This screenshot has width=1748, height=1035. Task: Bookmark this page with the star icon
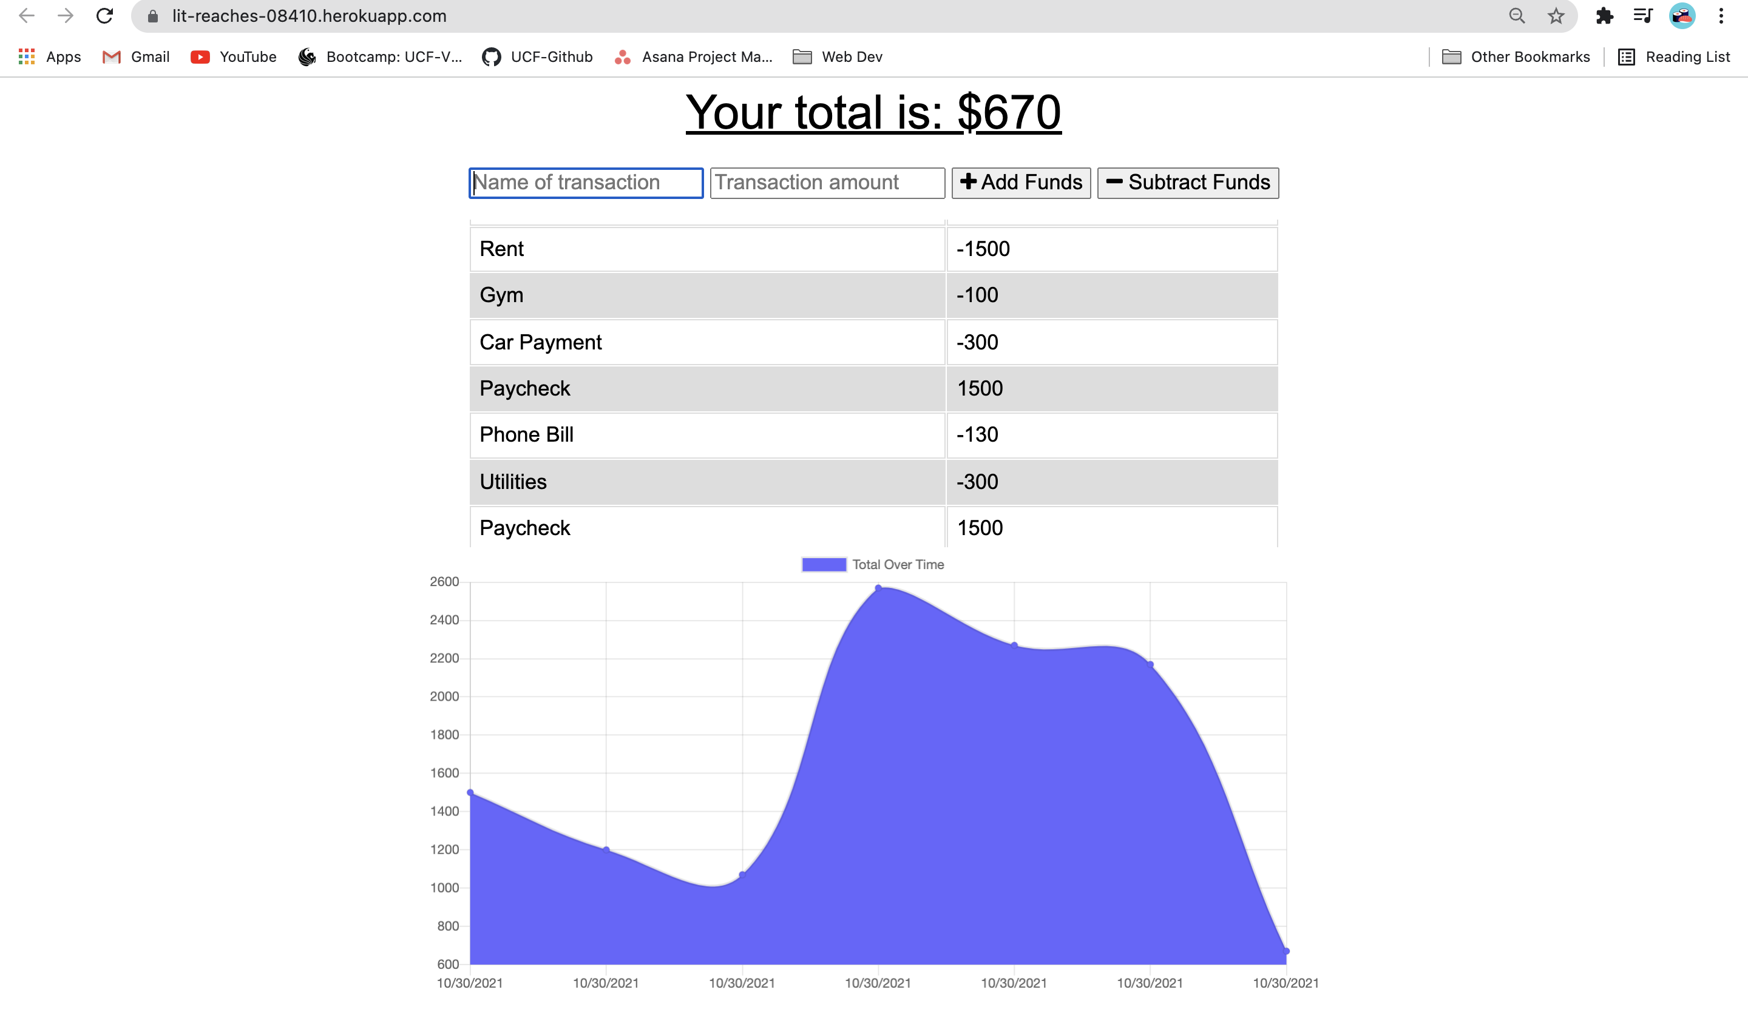(x=1555, y=15)
